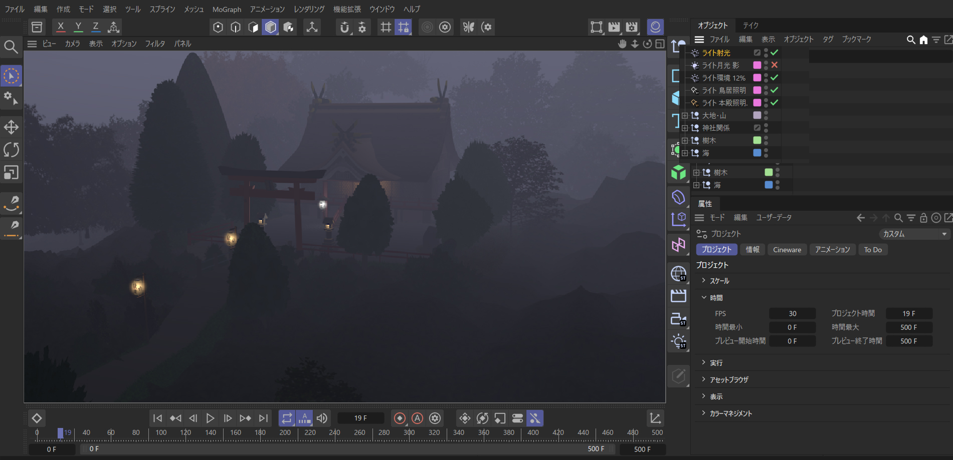Click the To Do button
The image size is (953, 460).
pyautogui.click(x=873, y=250)
